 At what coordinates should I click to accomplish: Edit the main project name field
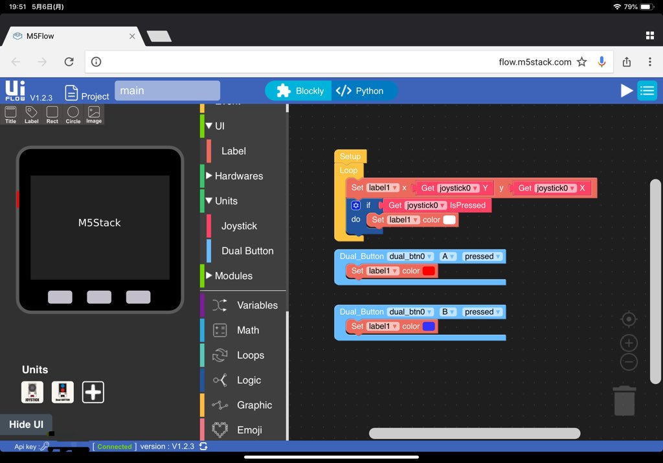(x=168, y=91)
